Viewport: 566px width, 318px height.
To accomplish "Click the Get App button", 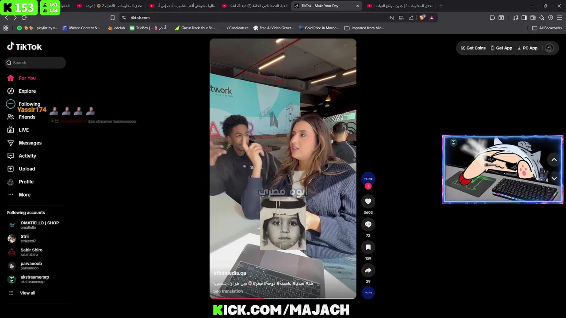I will [501, 48].
